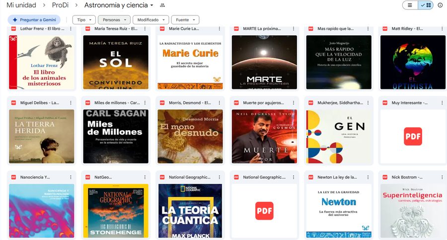Open the more-options menu for Miguel Delibes file
Viewport: 447px width, 240px height.
click(x=71, y=103)
